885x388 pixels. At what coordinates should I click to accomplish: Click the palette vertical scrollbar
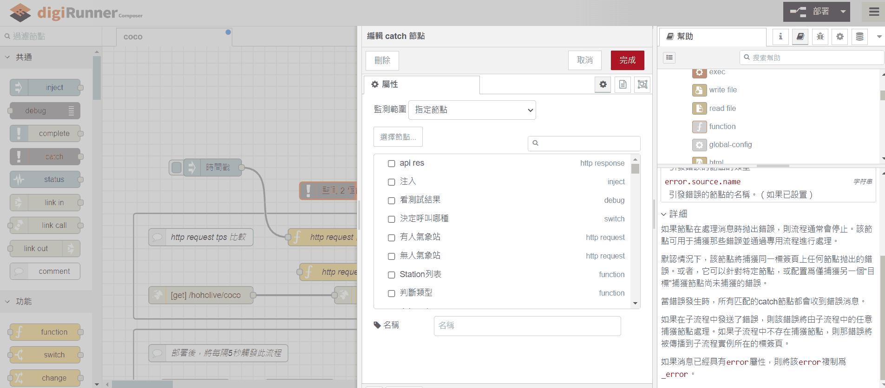coord(97,78)
